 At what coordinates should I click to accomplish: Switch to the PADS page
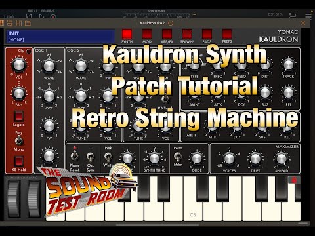[207, 34]
